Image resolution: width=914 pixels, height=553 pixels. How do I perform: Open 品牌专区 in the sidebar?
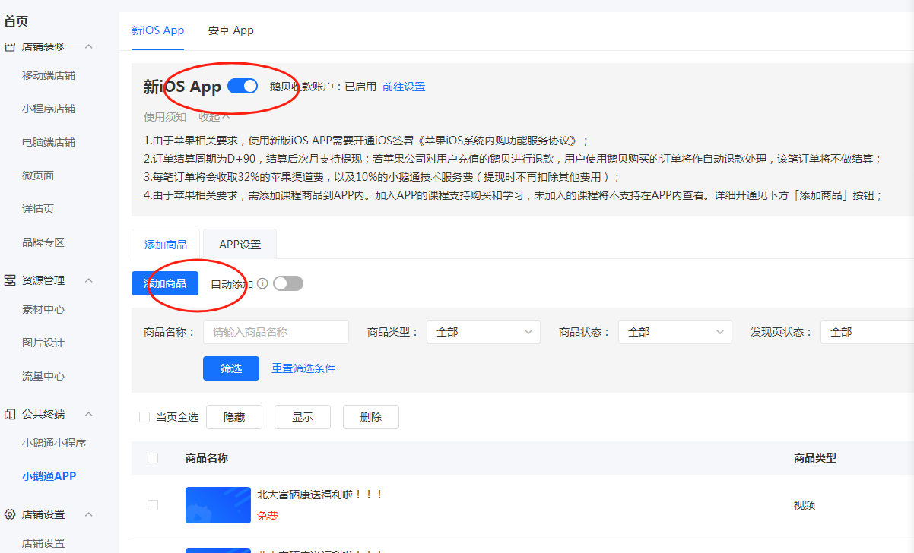coord(43,242)
